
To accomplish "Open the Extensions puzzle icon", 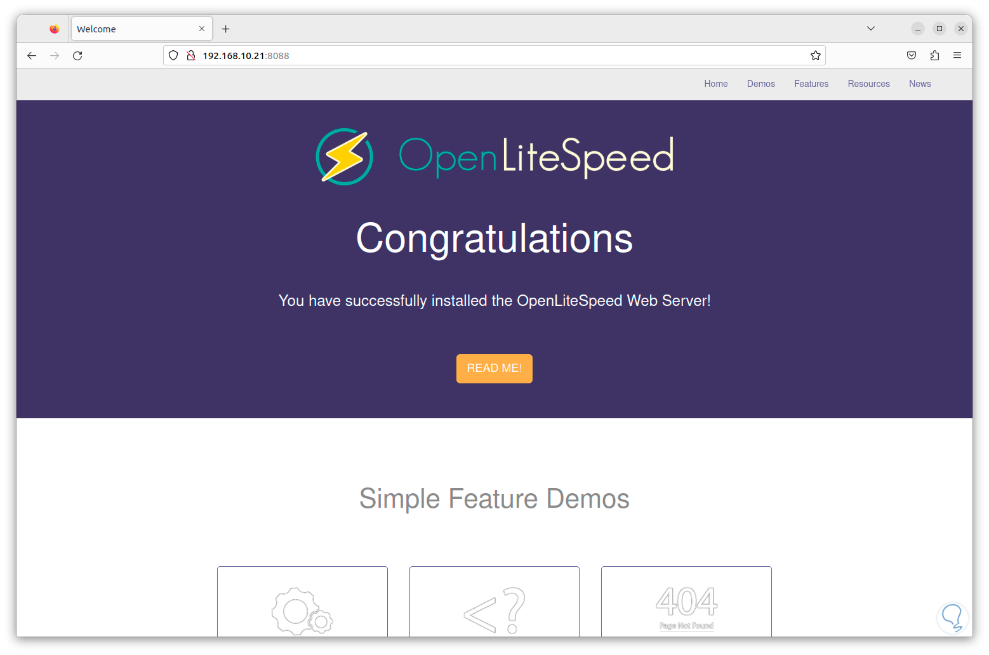I will click(x=934, y=56).
